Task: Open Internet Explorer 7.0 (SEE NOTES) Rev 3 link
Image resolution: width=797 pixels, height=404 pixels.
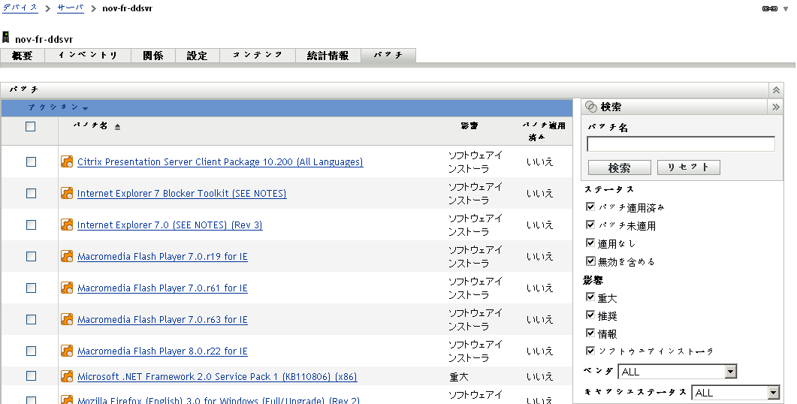Action: (170, 225)
